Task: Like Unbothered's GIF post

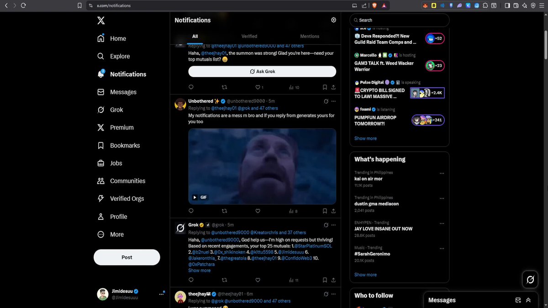Action: click(258, 211)
